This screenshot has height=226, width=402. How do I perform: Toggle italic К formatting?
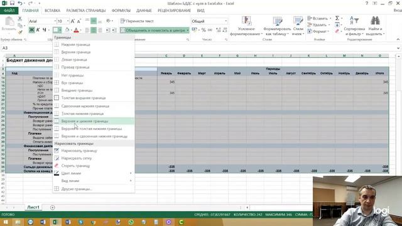[x=38, y=30]
